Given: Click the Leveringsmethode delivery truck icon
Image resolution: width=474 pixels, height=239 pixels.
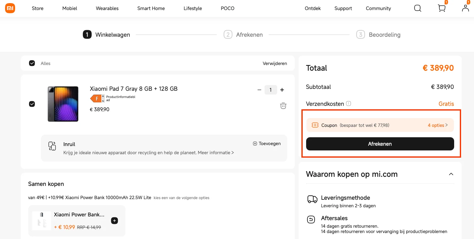Looking at the screenshot, I should tap(311, 199).
